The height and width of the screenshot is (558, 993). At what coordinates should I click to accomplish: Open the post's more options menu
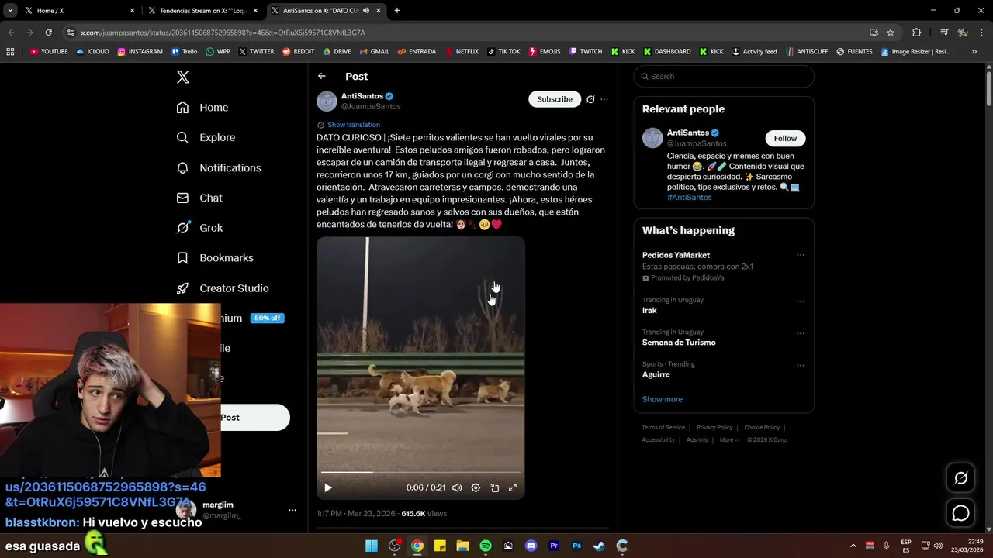pyautogui.click(x=604, y=99)
